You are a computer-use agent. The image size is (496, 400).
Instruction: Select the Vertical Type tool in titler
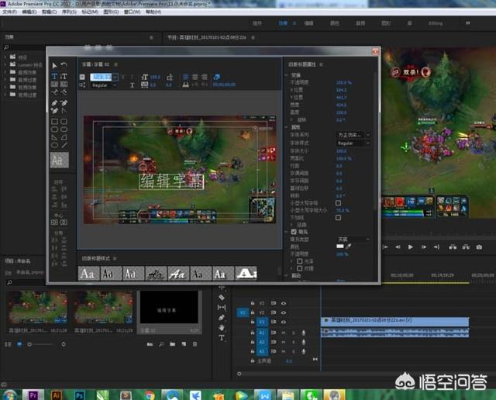(x=64, y=76)
